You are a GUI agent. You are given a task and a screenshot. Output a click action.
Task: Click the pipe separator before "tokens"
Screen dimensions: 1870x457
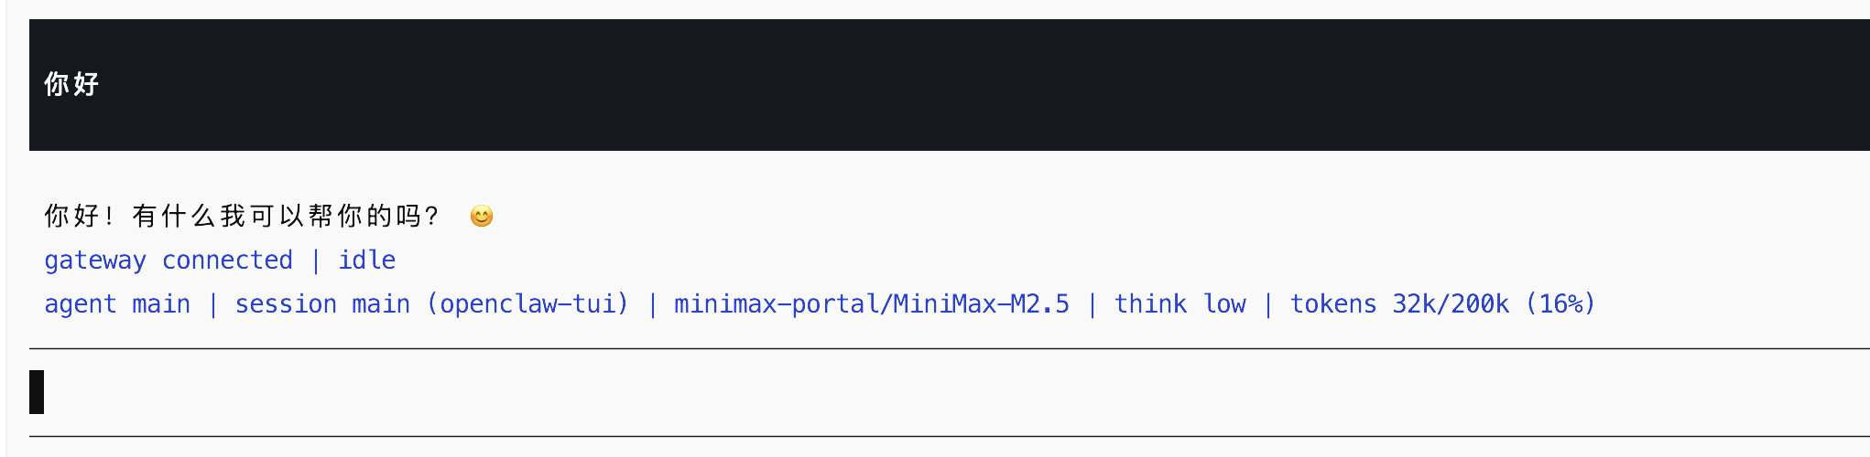1268,304
